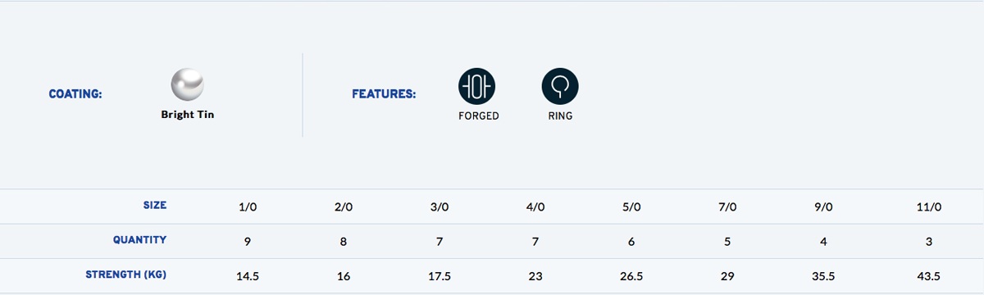
Task: Click the SIZE row label
Action: 154,205
